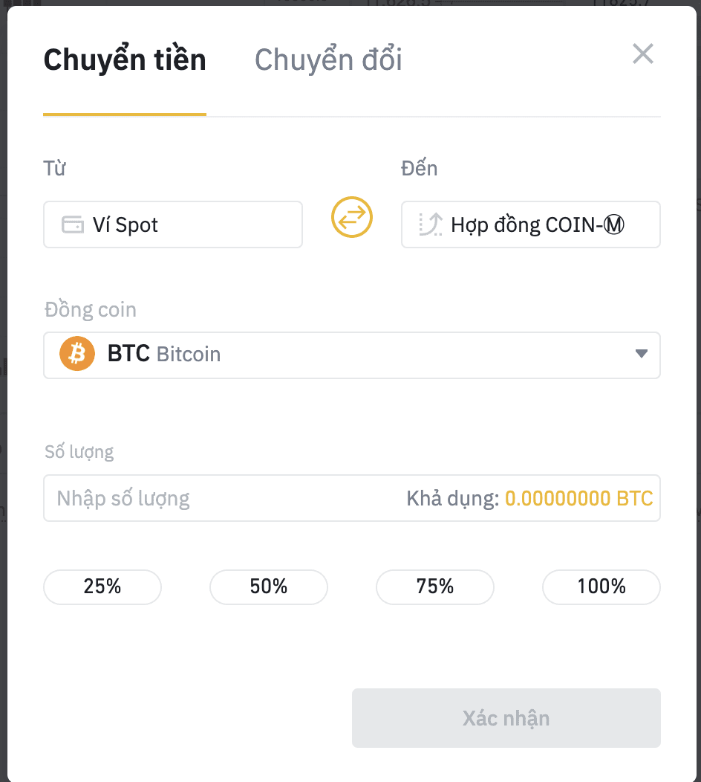Click the Xác nhận confirm button
The width and height of the screenshot is (701, 782).
(x=506, y=717)
